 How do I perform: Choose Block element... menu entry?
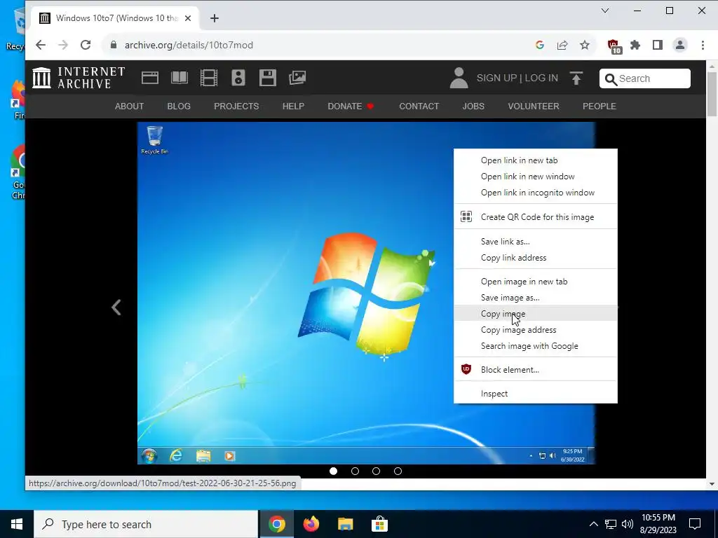click(535, 370)
